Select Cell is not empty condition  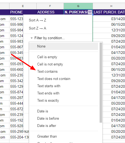click(x=64, y=64)
